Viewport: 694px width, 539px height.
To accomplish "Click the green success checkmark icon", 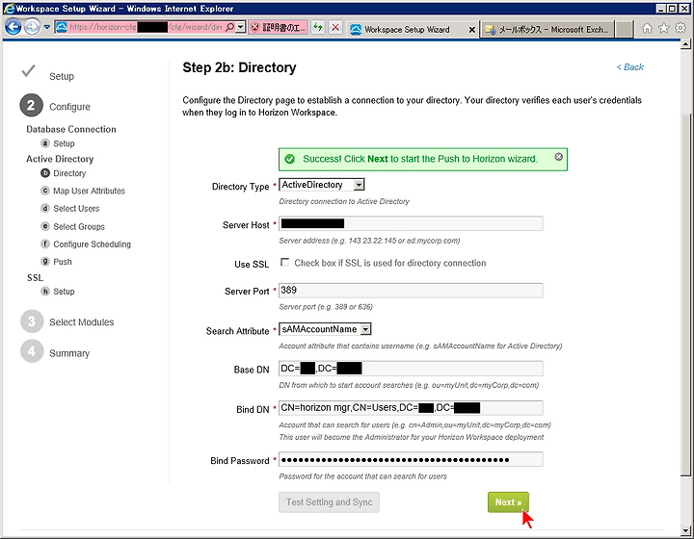I will (290, 159).
